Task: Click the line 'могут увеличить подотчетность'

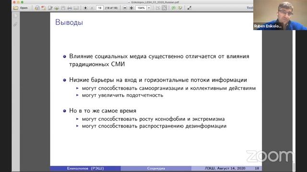Action: point(123,96)
